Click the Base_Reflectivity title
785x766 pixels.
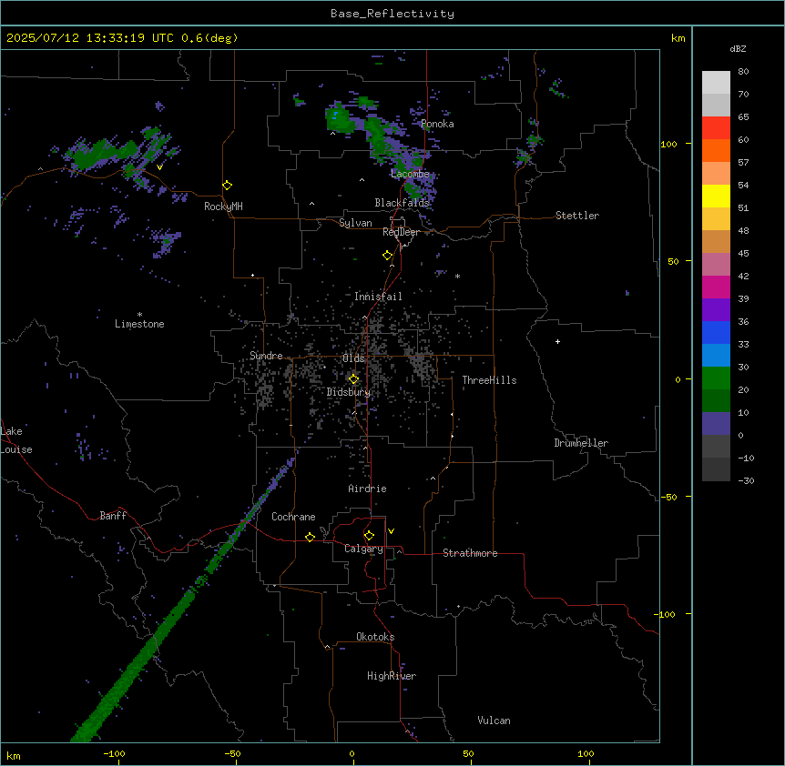tap(392, 14)
